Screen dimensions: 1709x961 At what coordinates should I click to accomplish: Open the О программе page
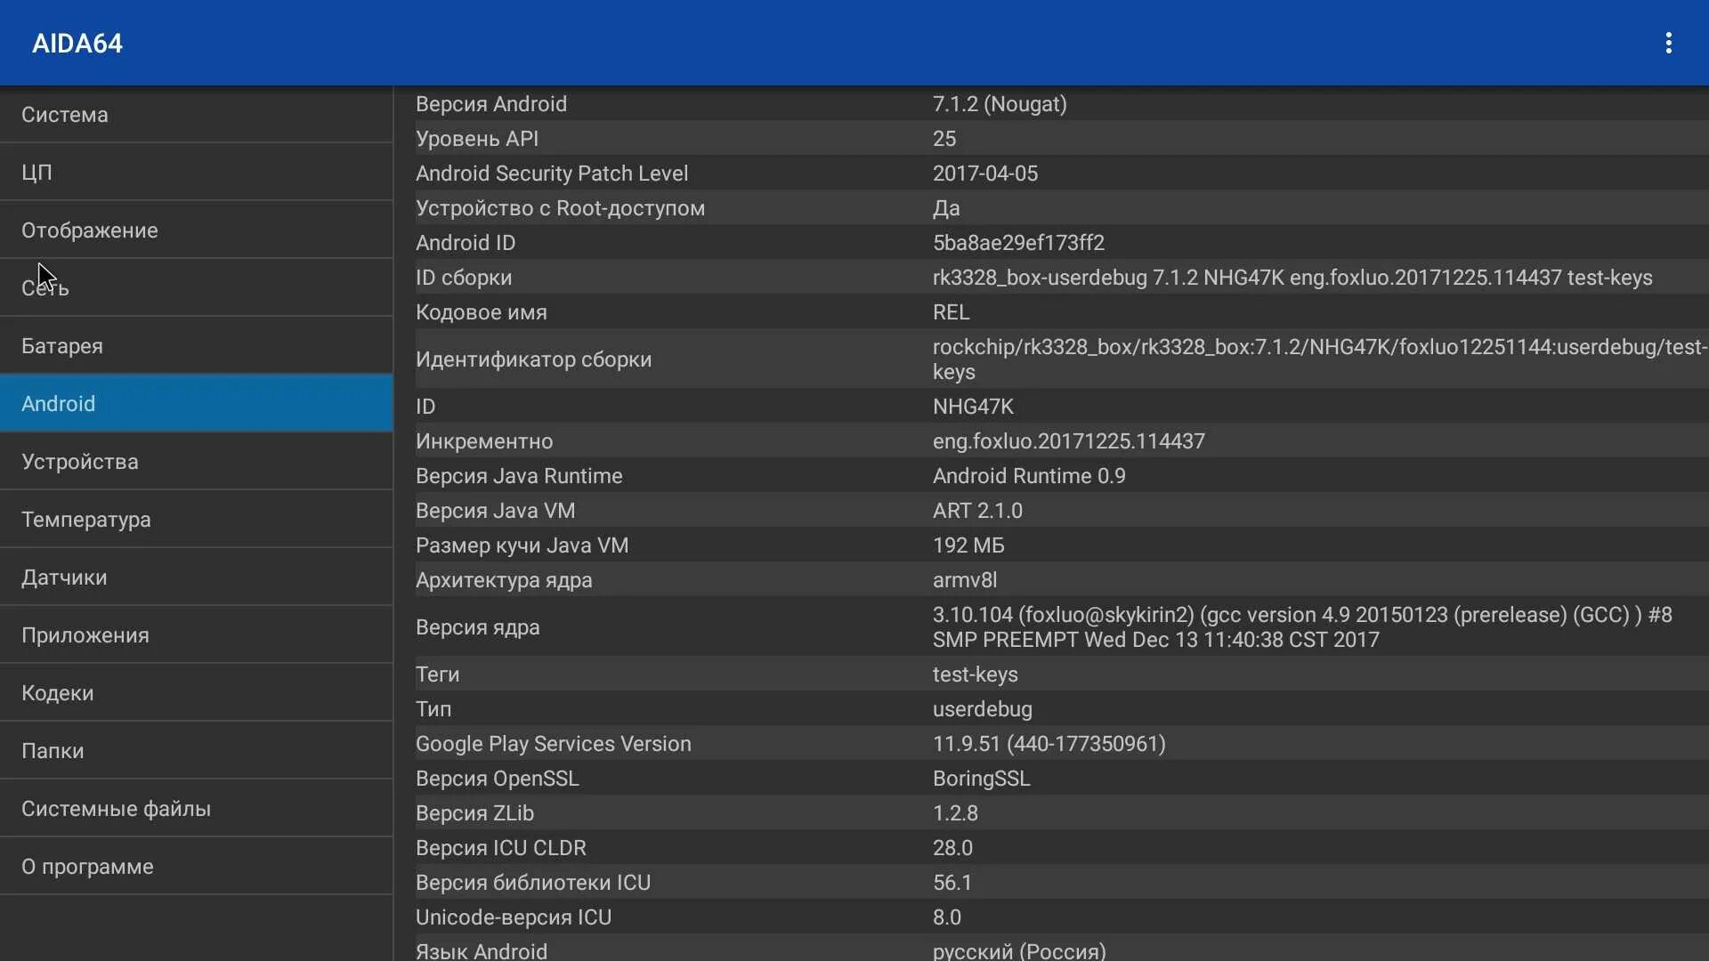click(196, 867)
